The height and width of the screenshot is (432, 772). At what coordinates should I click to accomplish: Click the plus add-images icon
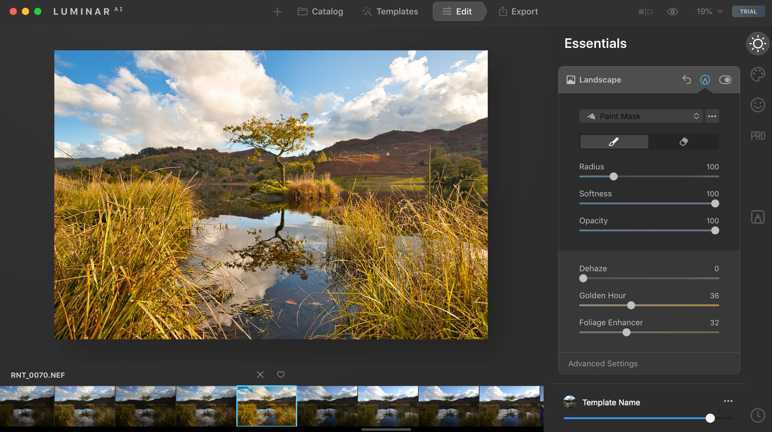pyautogui.click(x=277, y=12)
